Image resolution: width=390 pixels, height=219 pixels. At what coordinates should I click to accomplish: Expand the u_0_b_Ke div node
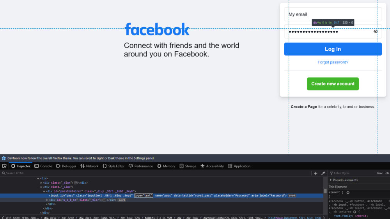point(47,200)
